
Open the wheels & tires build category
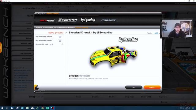point(22,43)
